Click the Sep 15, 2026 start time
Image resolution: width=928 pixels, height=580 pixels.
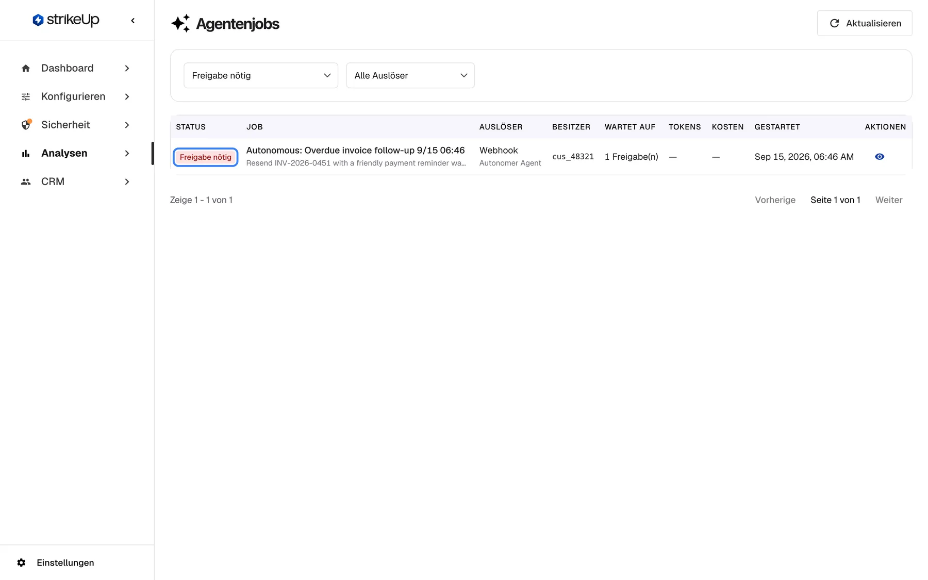(x=804, y=157)
